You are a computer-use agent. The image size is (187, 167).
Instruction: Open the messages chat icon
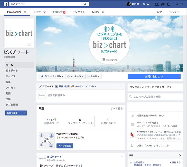[x=162, y=4]
